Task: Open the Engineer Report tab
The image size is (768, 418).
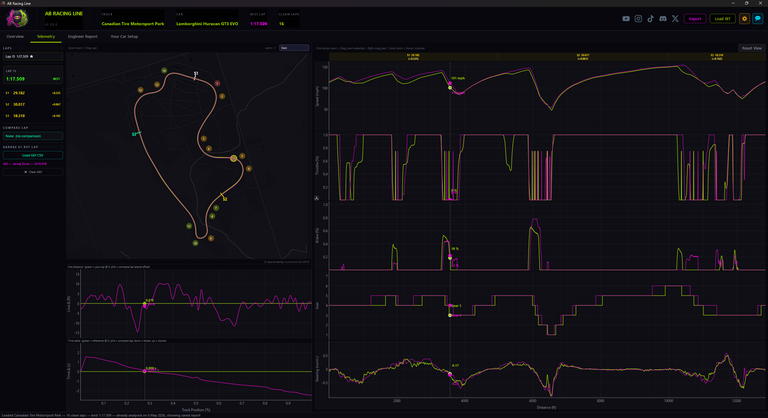Action: (x=83, y=36)
